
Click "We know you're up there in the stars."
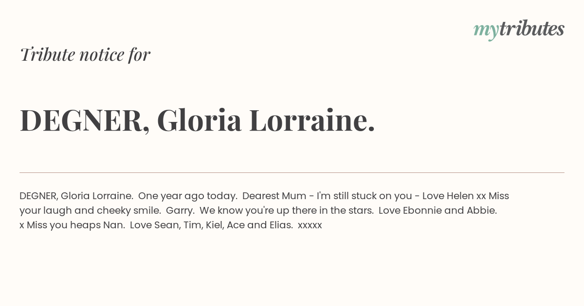coord(286,211)
